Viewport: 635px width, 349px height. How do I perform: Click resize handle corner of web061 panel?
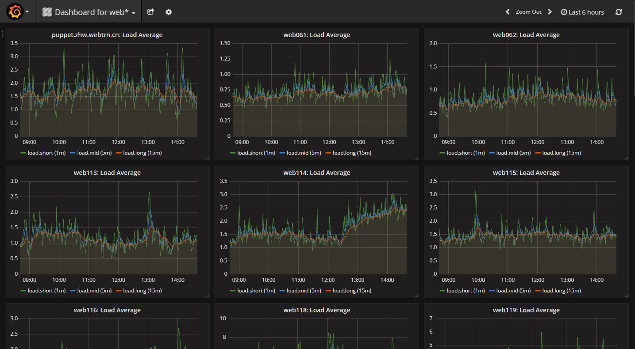(x=416, y=158)
